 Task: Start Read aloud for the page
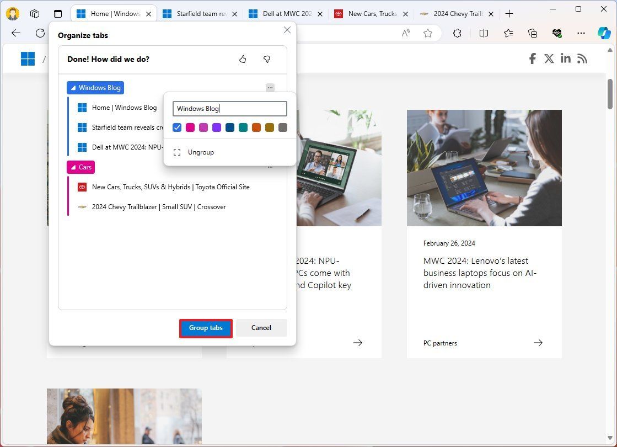click(x=405, y=33)
